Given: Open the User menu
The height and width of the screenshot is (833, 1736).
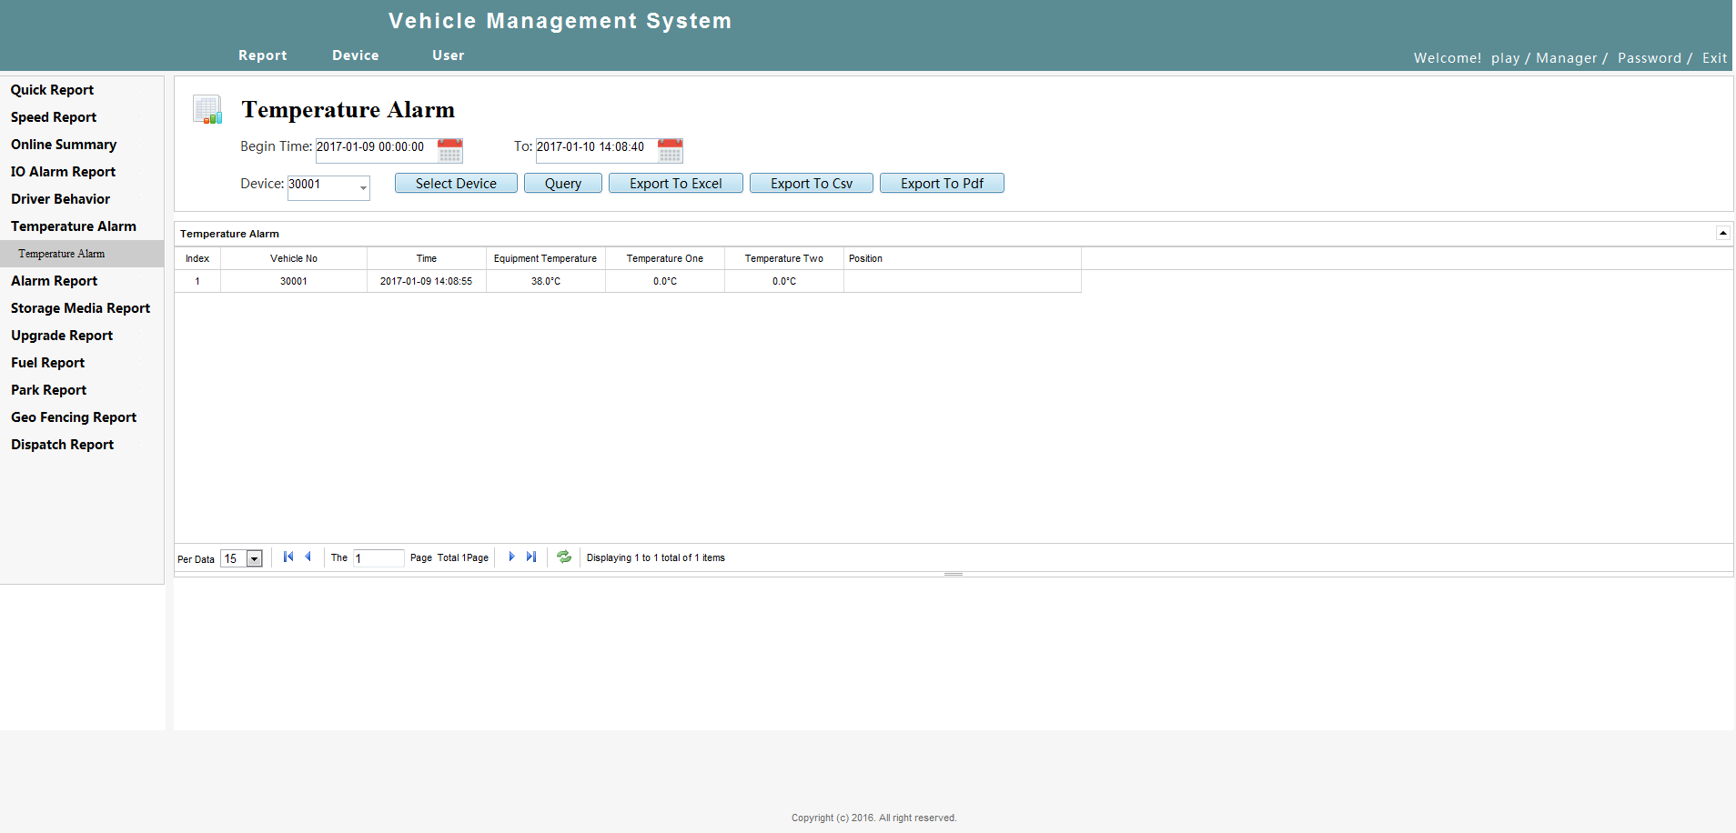Looking at the screenshot, I should 449,55.
